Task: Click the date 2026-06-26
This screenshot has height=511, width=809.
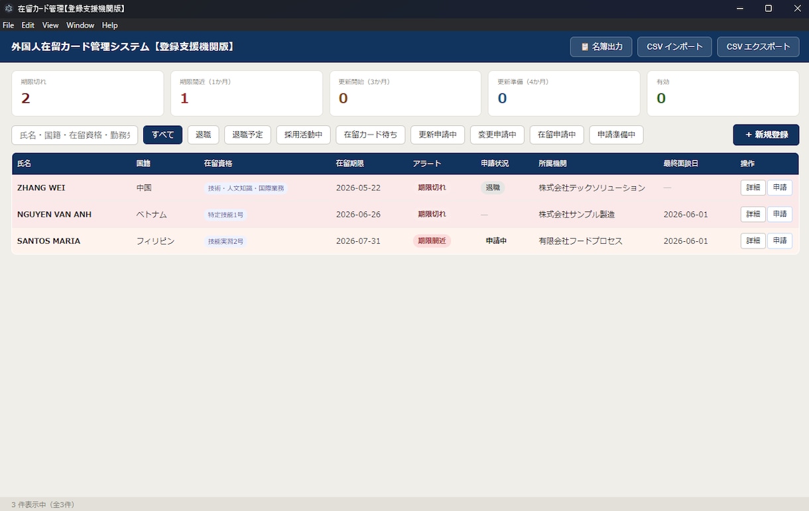Action: [358, 214]
